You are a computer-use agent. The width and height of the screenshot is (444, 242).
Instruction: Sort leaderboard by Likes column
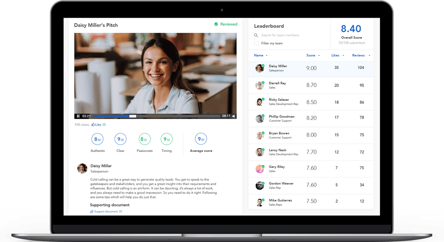click(x=337, y=56)
